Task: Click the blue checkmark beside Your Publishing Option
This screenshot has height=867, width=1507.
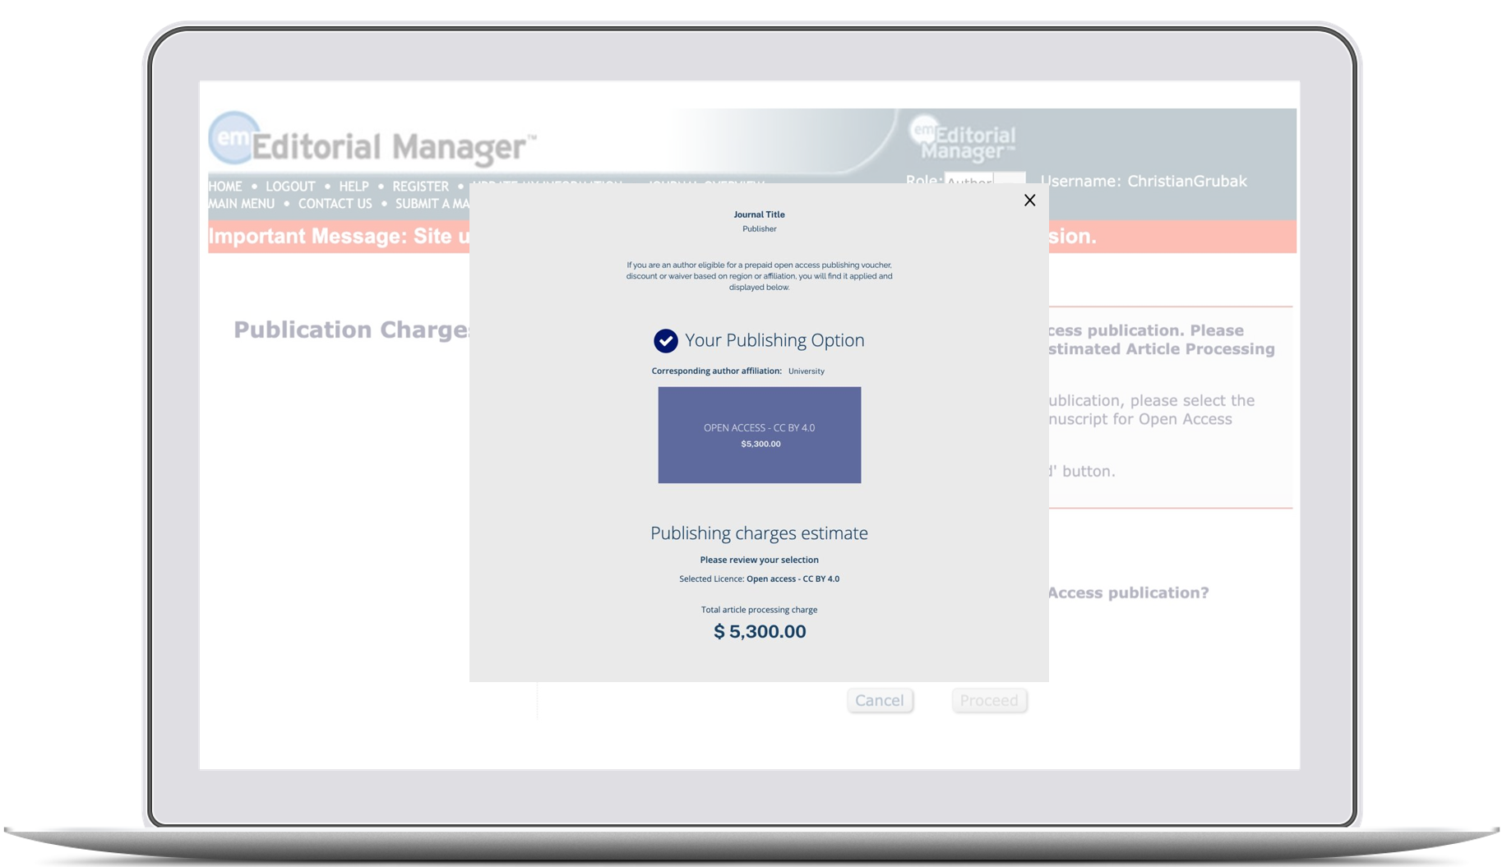Action: [x=665, y=340]
